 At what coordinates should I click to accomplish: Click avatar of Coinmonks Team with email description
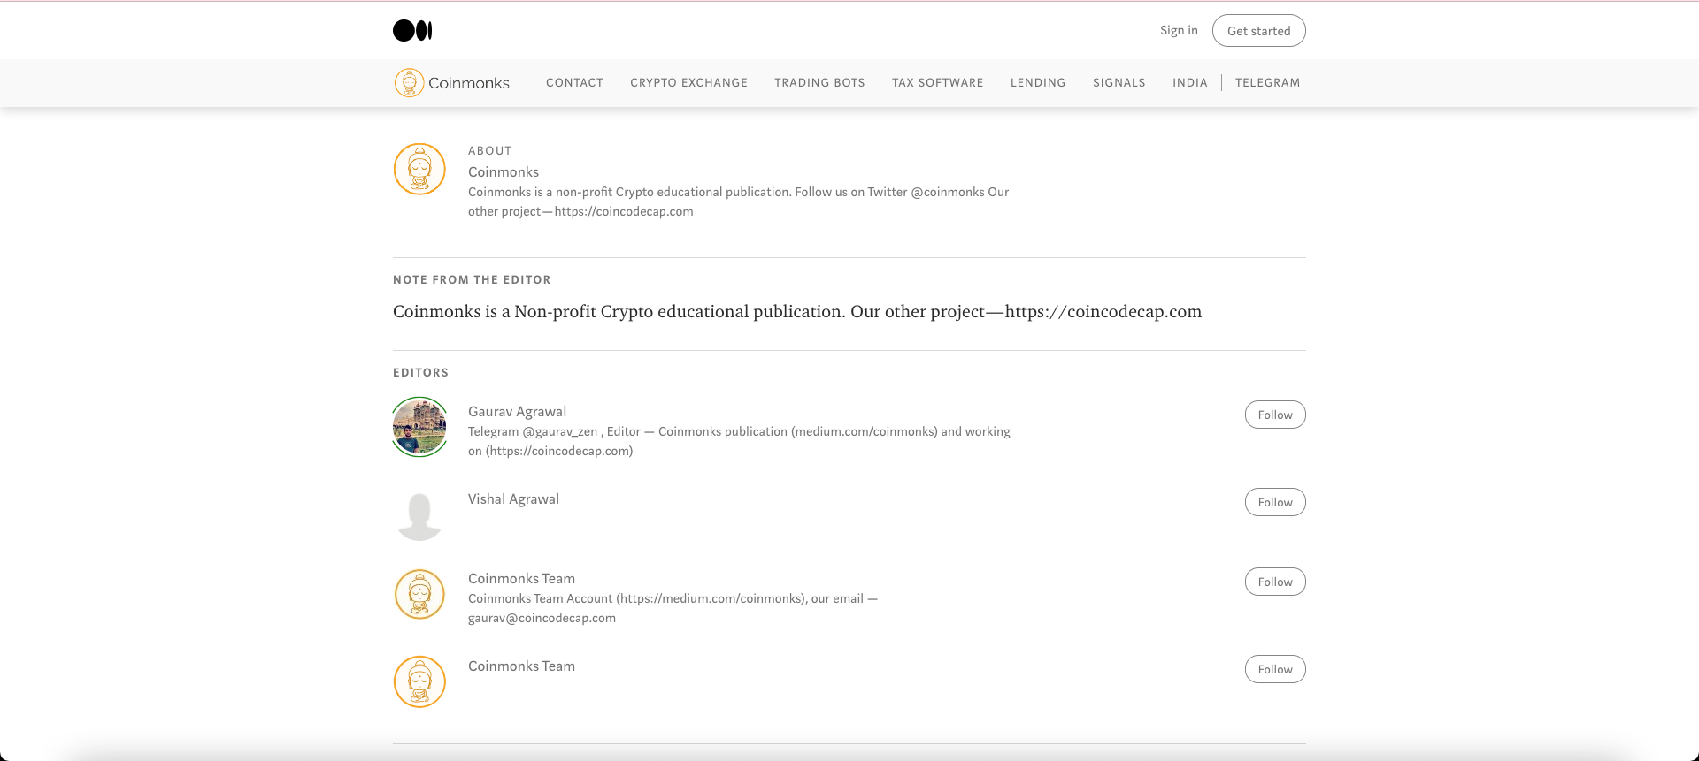click(419, 594)
